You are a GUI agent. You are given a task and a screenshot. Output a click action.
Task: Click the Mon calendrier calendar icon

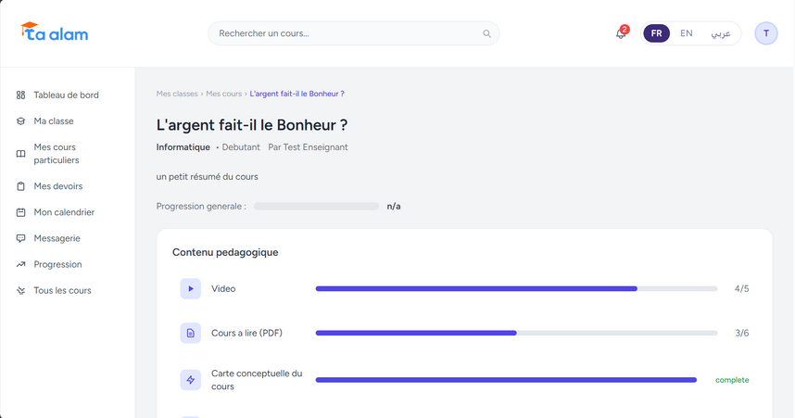pos(20,212)
